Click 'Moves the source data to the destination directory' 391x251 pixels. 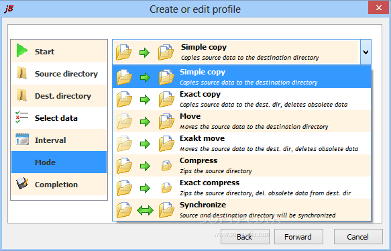click(254, 127)
